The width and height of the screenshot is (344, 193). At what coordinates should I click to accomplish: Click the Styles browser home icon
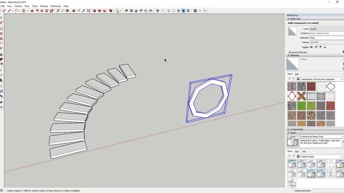(x=298, y=157)
